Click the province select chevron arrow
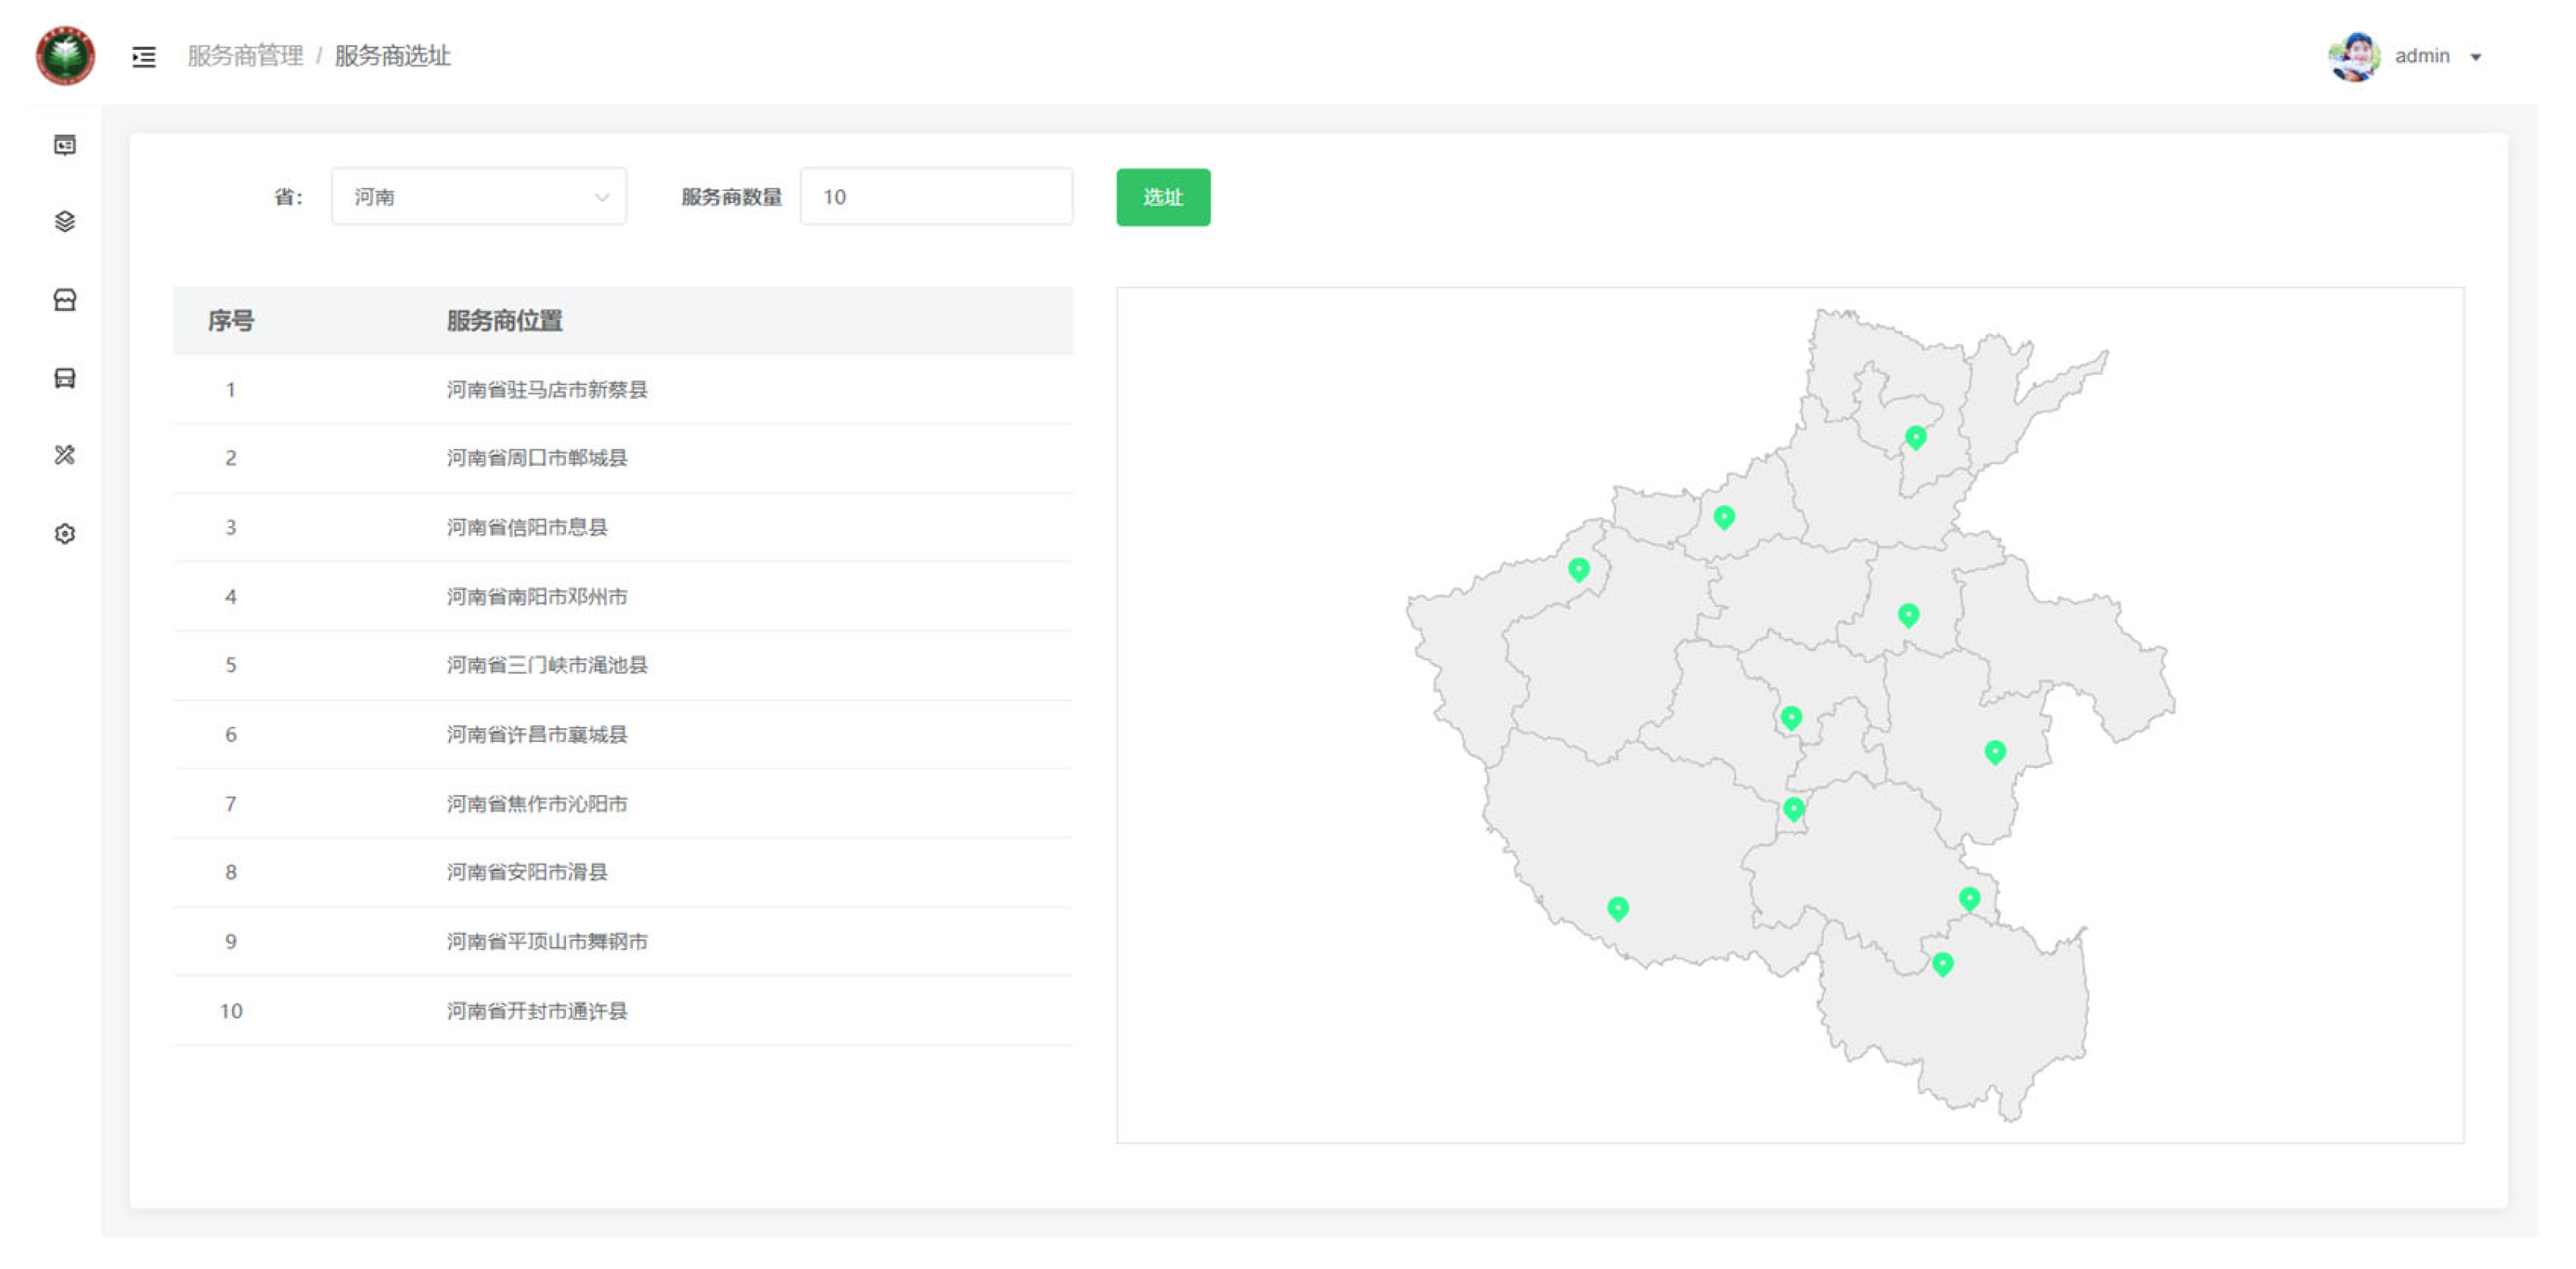Screen dimensions: 2576x1269 [x=602, y=197]
